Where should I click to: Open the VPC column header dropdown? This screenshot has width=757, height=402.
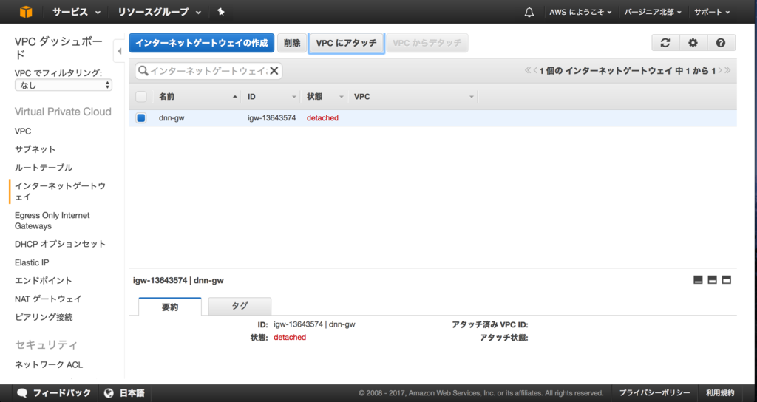[x=472, y=97]
